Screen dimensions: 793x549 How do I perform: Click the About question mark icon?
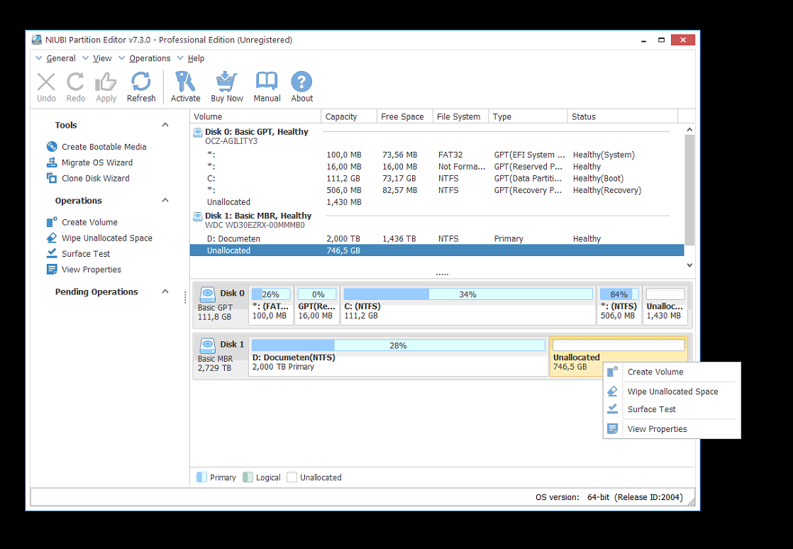click(x=301, y=87)
